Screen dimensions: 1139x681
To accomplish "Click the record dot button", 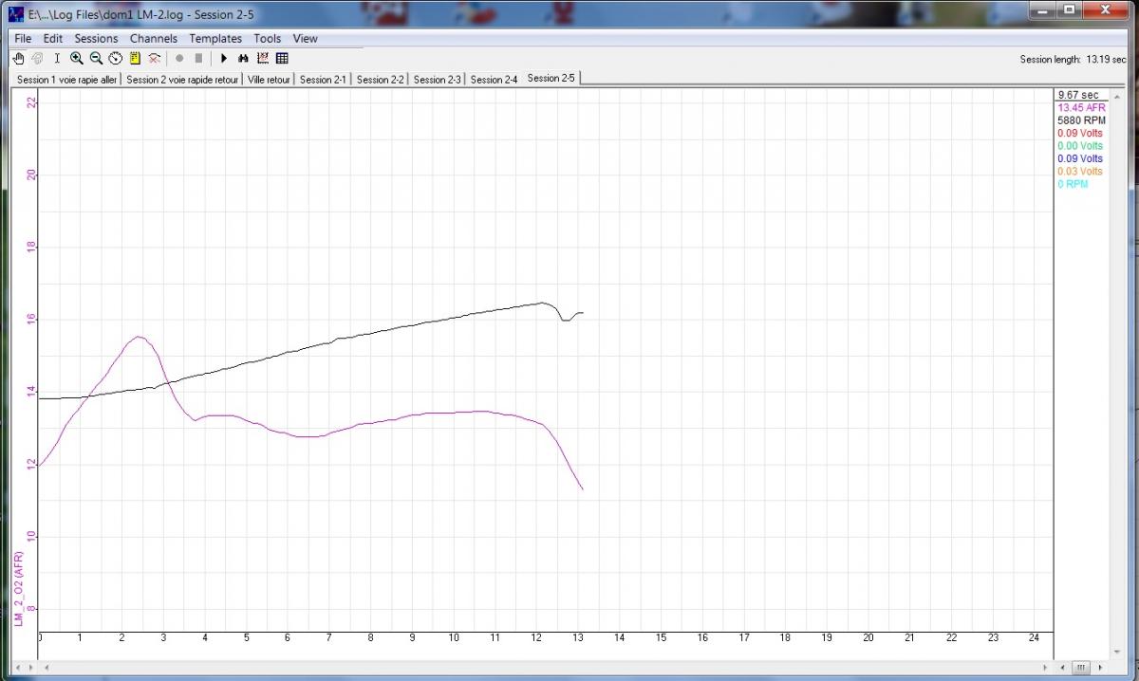I will click(x=179, y=58).
